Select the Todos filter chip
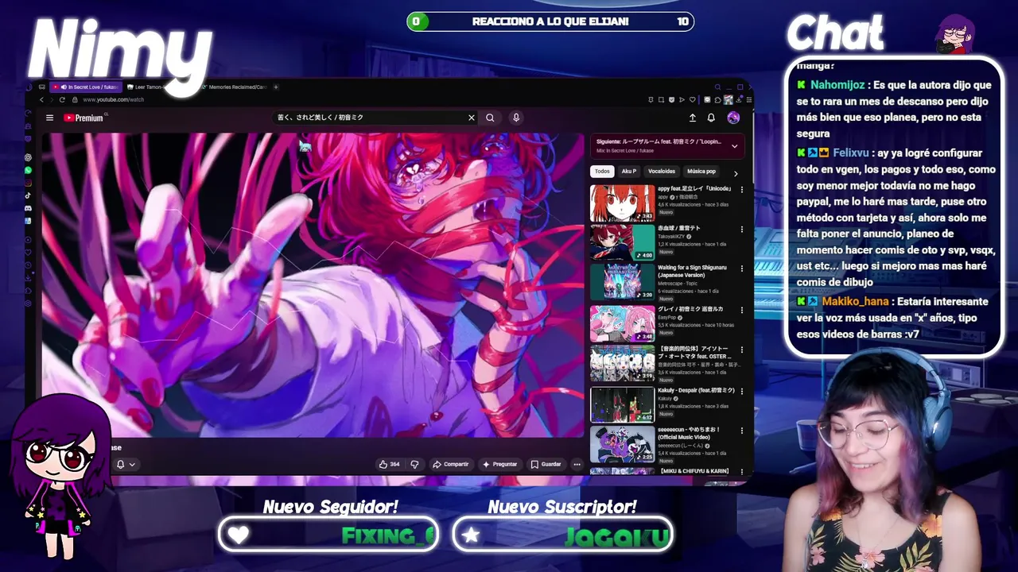This screenshot has width=1018, height=572. pyautogui.click(x=602, y=172)
